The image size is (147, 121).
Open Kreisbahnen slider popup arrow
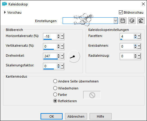139,46
